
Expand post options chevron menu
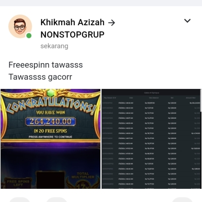187,21
